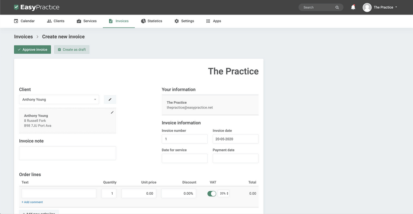Go to the Settings tab

coord(184,21)
